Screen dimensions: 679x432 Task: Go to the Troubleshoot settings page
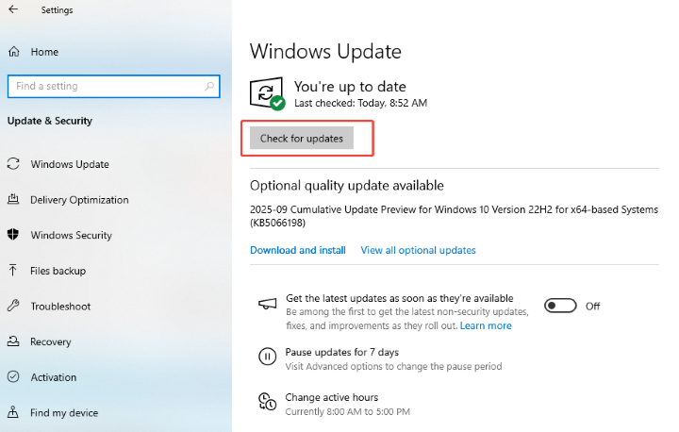click(x=60, y=307)
